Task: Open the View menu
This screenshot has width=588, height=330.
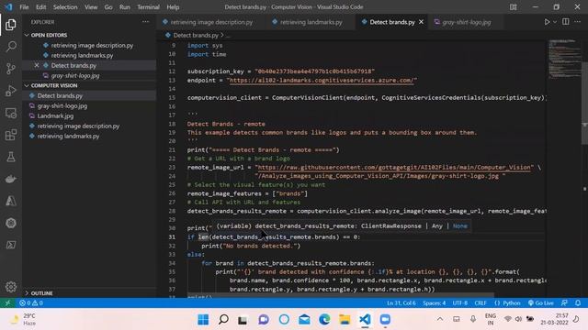Action: [91, 6]
